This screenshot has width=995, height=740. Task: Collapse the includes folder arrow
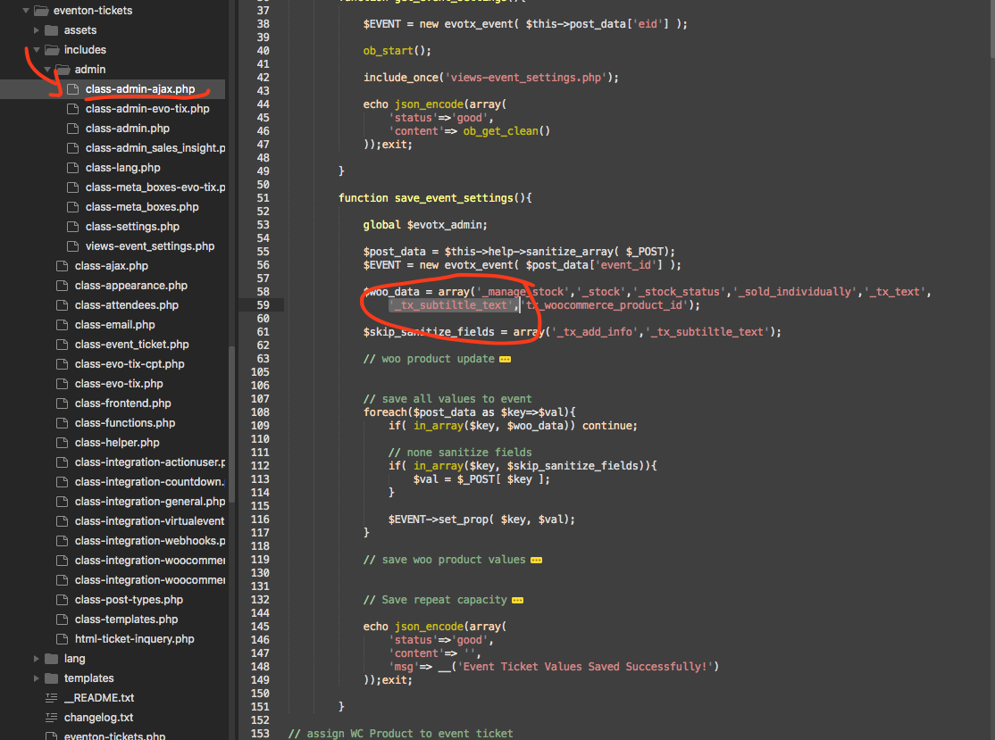coord(37,49)
